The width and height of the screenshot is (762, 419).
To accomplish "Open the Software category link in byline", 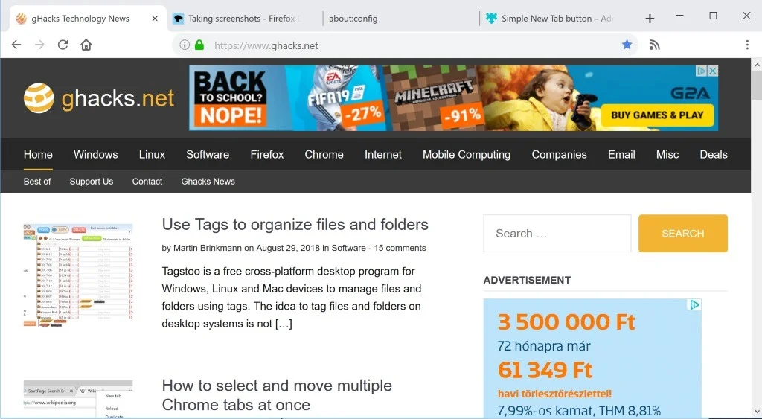I will pos(348,248).
